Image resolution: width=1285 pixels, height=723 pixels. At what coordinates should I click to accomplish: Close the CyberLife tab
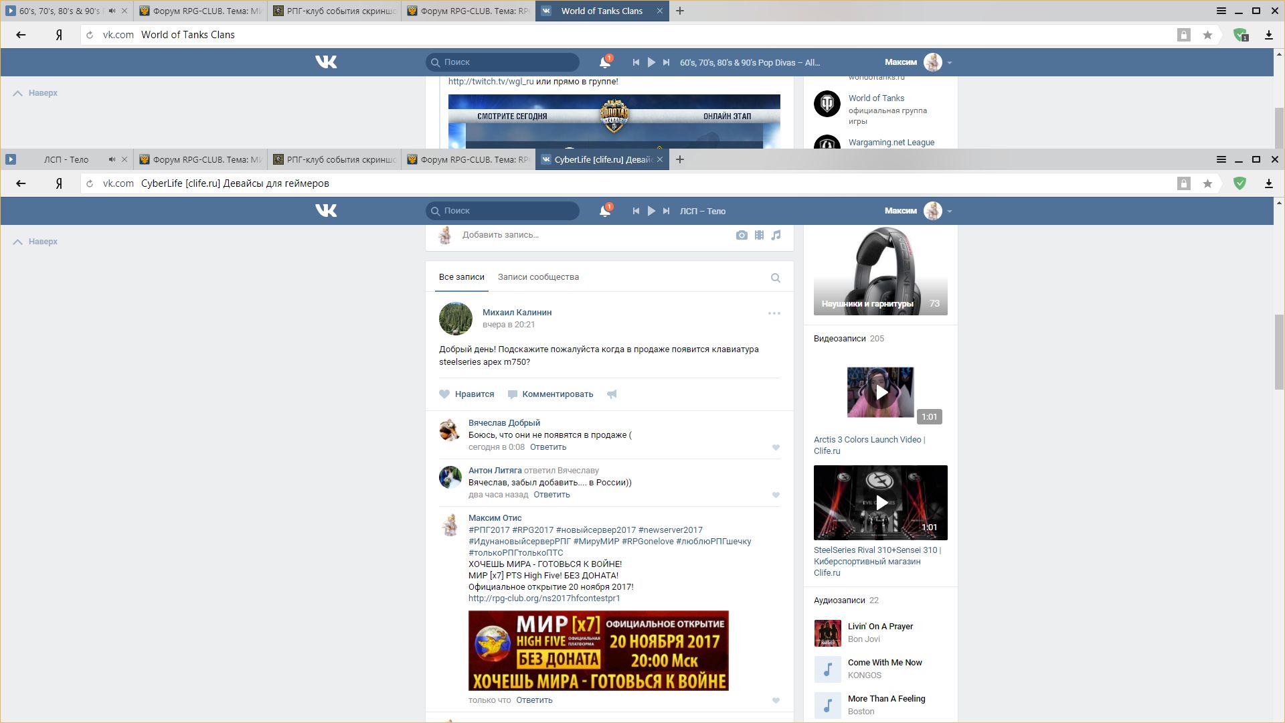pyautogui.click(x=660, y=159)
